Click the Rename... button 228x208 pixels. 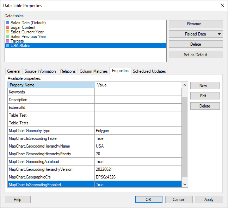click(196, 24)
